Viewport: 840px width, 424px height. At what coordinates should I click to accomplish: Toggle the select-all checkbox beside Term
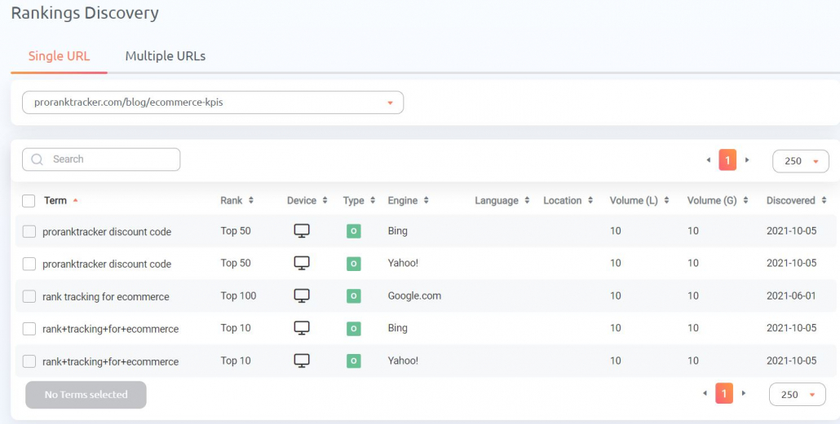(x=29, y=201)
